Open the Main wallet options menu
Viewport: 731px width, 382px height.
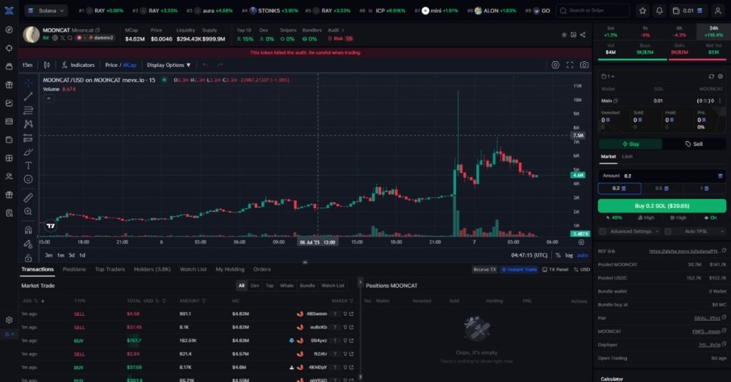pyautogui.click(x=720, y=100)
